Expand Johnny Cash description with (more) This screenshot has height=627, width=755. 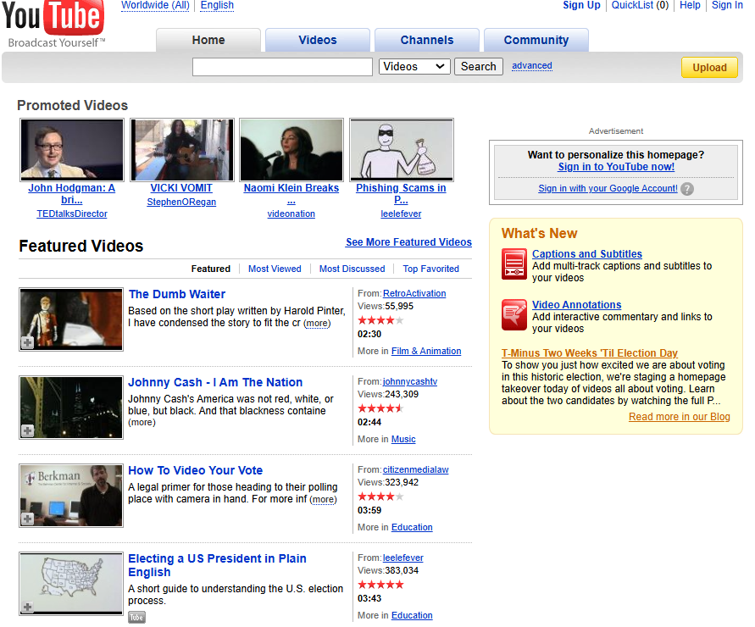142,422
